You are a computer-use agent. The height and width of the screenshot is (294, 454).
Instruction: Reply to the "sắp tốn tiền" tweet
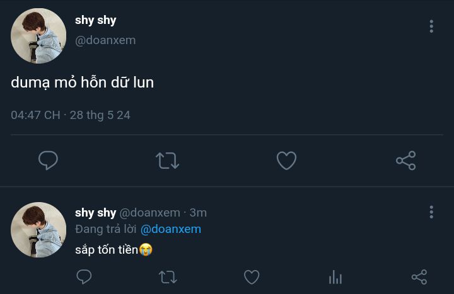(x=84, y=277)
